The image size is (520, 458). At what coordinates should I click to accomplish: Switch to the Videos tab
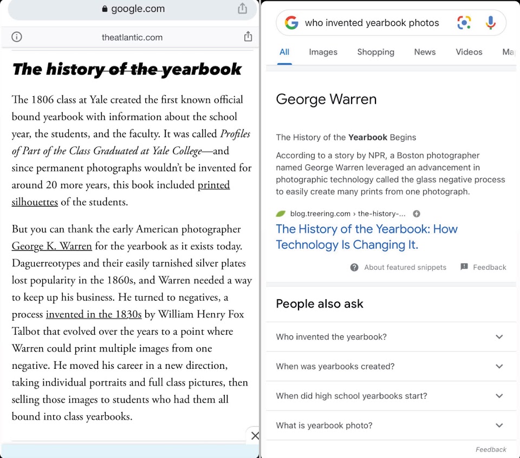tap(469, 52)
